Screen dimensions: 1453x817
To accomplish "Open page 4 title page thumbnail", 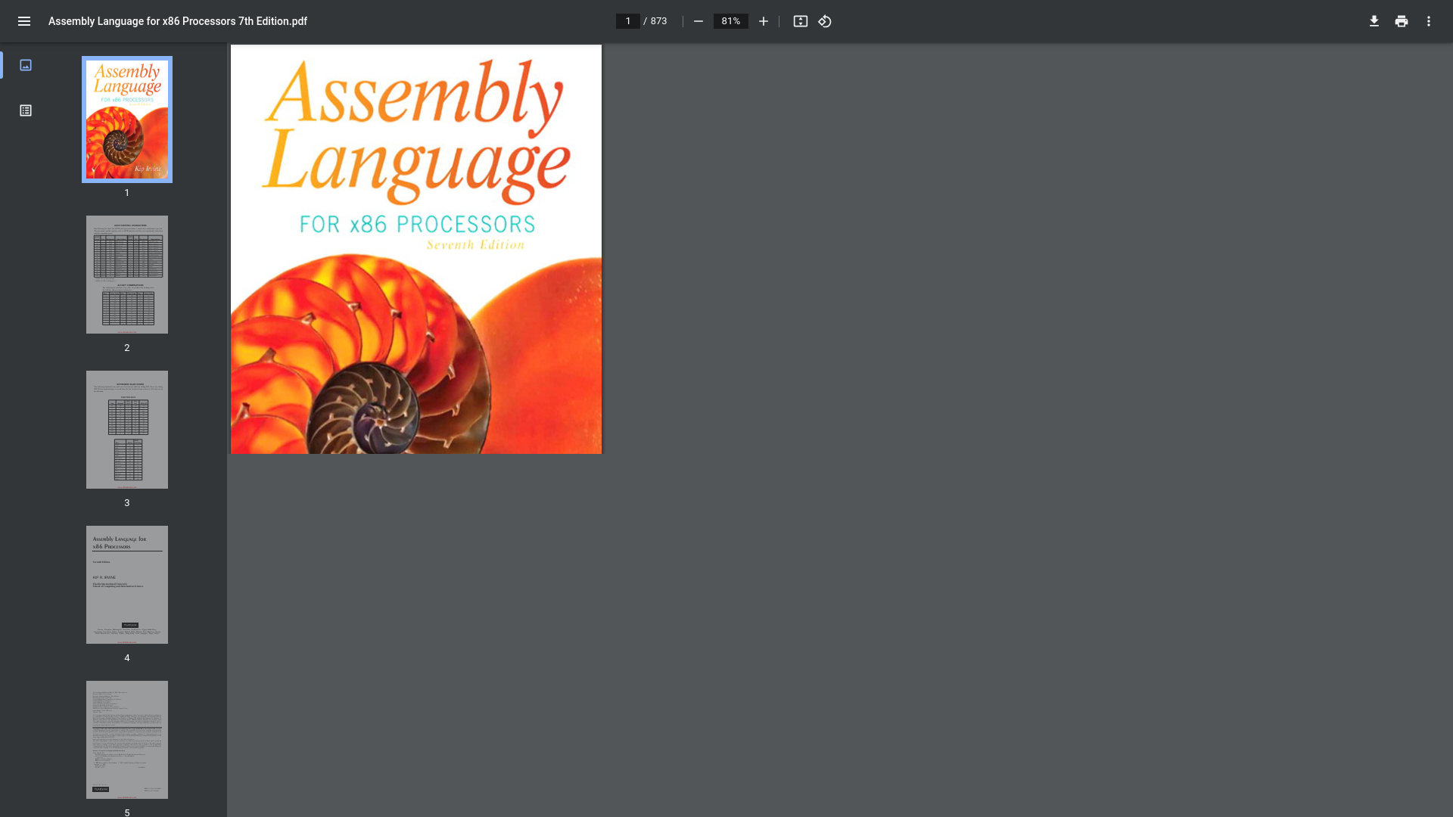I will (127, 585).
